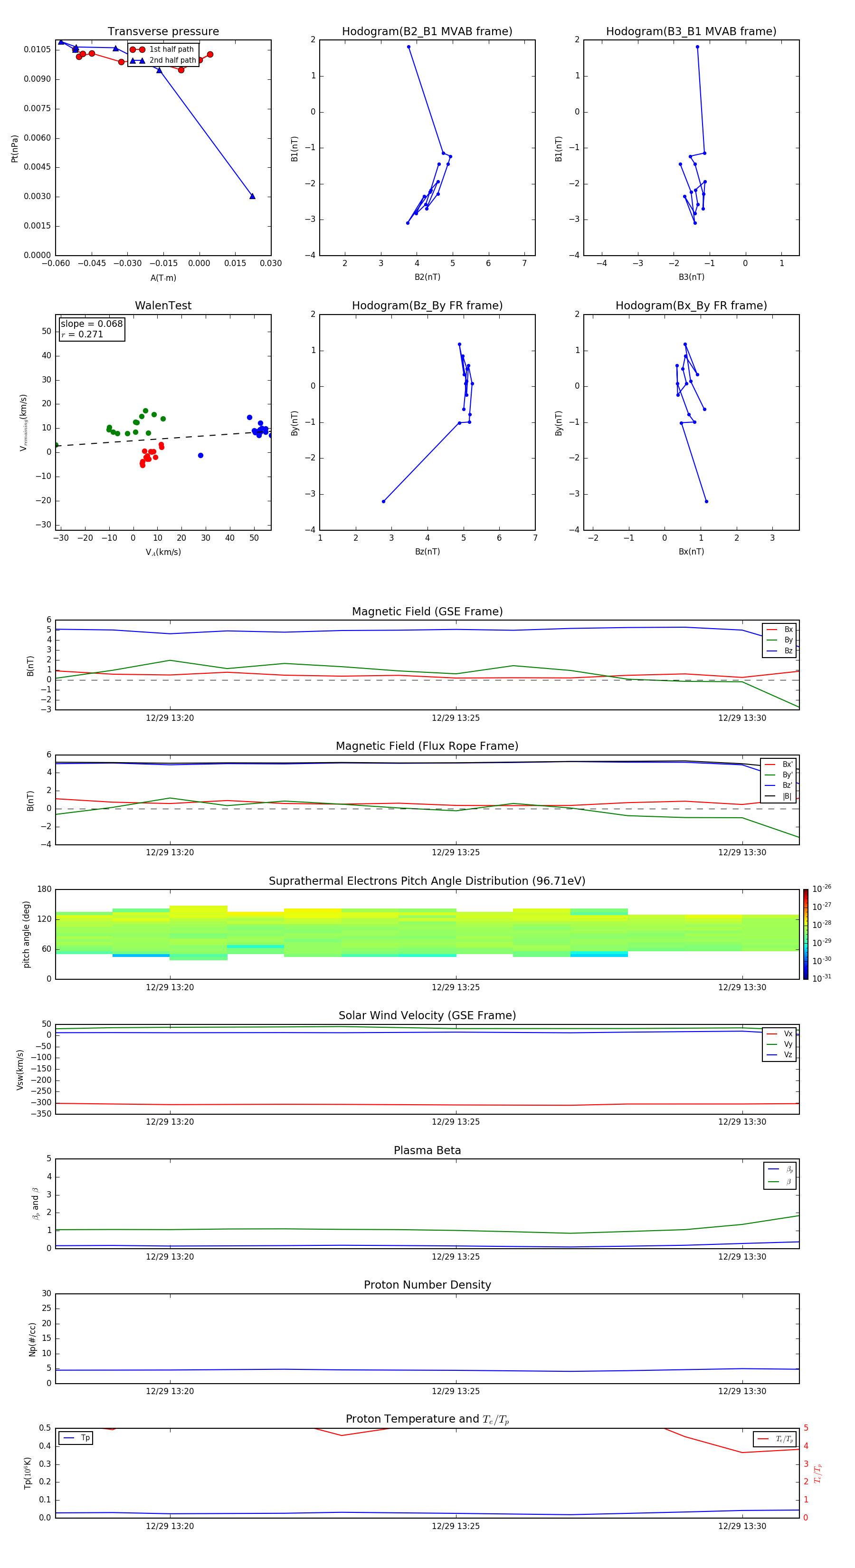Click the 'Bz' legend entry in GSE plot
Viewport: 855px width, 1568px height.
point(779,651)
